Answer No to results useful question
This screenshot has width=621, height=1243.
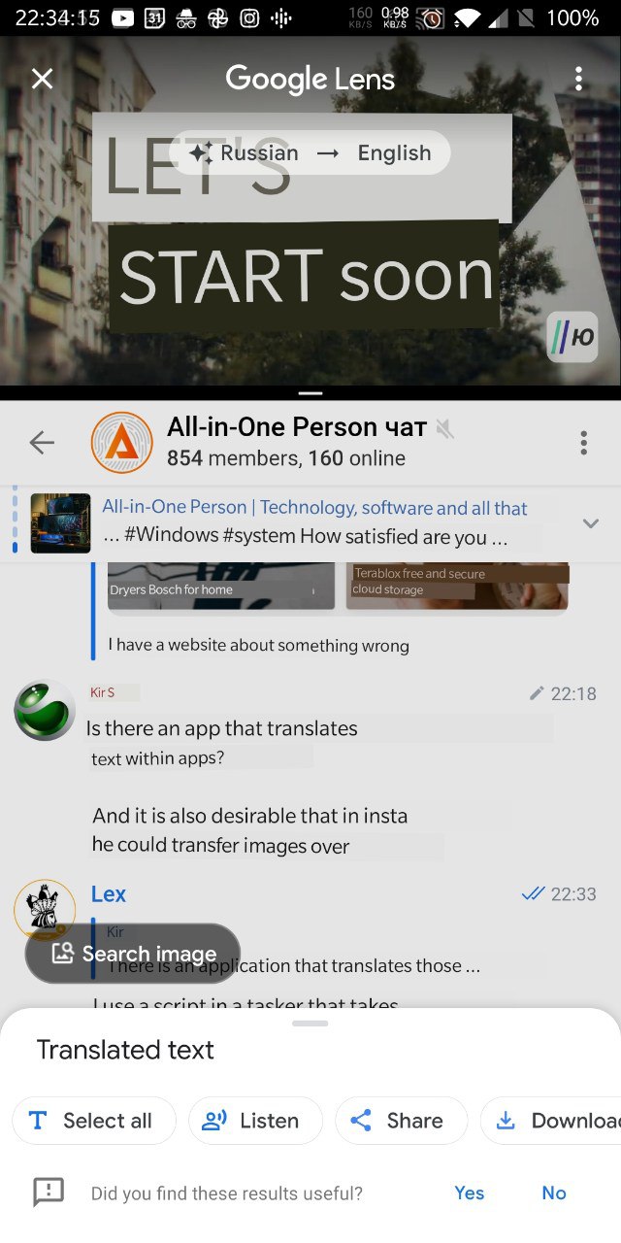554,1193
